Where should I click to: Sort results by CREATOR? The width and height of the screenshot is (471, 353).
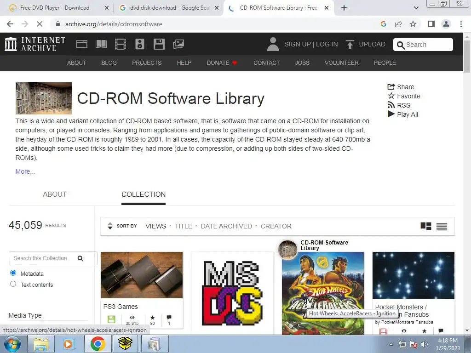pos(276,226)
